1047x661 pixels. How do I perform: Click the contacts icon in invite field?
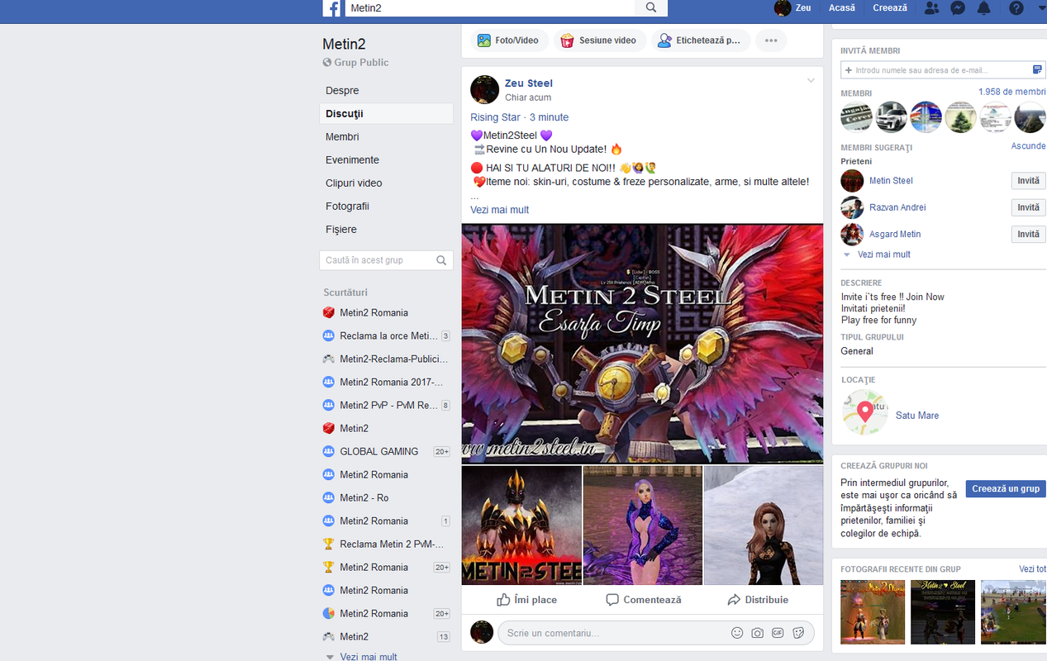pyautogui.click(x=1038, y=70)
